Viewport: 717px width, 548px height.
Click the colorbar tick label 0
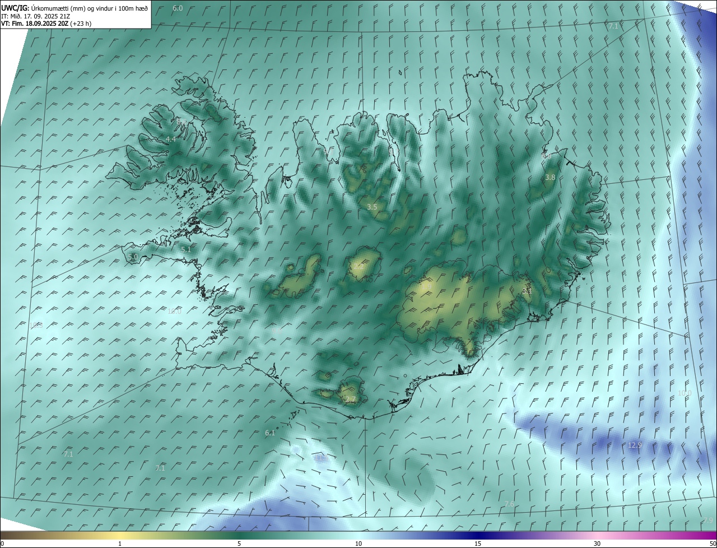pyautogui.click(x=2, y=544)
